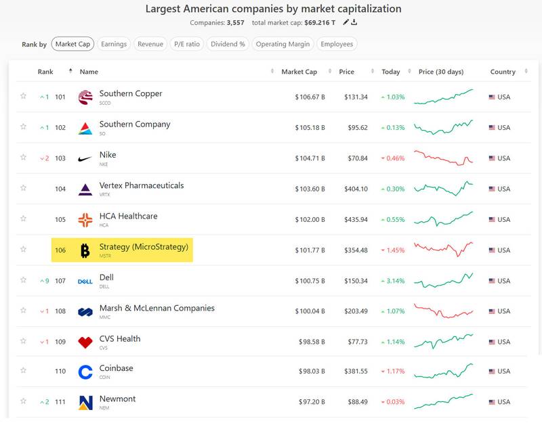542x429 pixels.
Task: Click the pencil edit icon near total market cap
Action: (x=346, y=22)
